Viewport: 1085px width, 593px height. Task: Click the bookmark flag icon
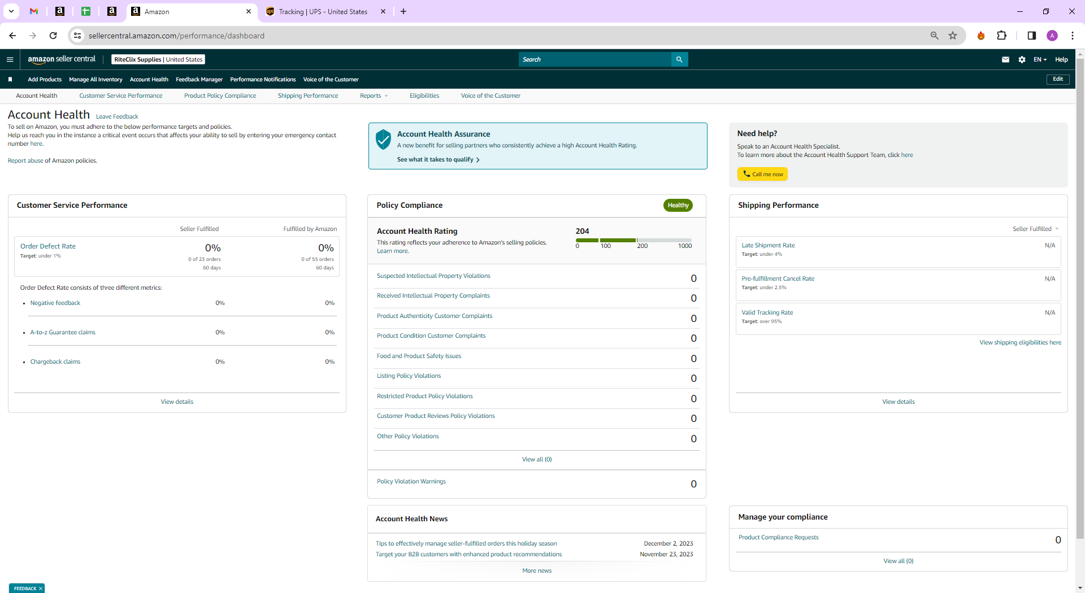tap(10, 80)
